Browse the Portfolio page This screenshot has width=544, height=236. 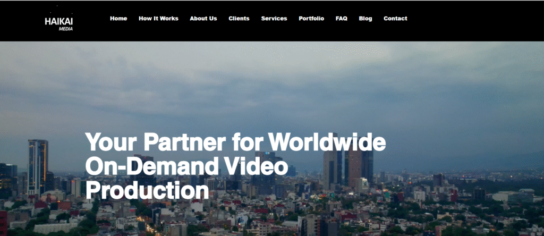click(311, 19)
